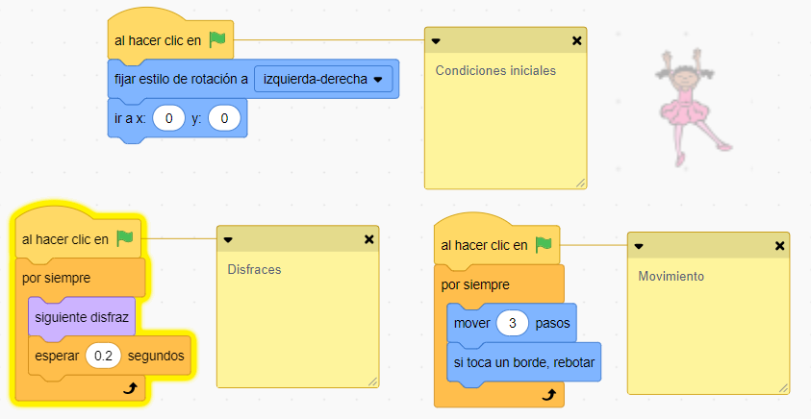Image resolution: width=811 pixels, height=419 pixels.
Task: Click the si toca un borde, rebotar block
Action: [523, 361]
